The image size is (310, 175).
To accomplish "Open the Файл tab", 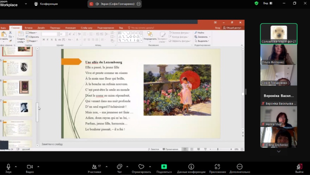I will pyautogui.click(x=3, y=28).
